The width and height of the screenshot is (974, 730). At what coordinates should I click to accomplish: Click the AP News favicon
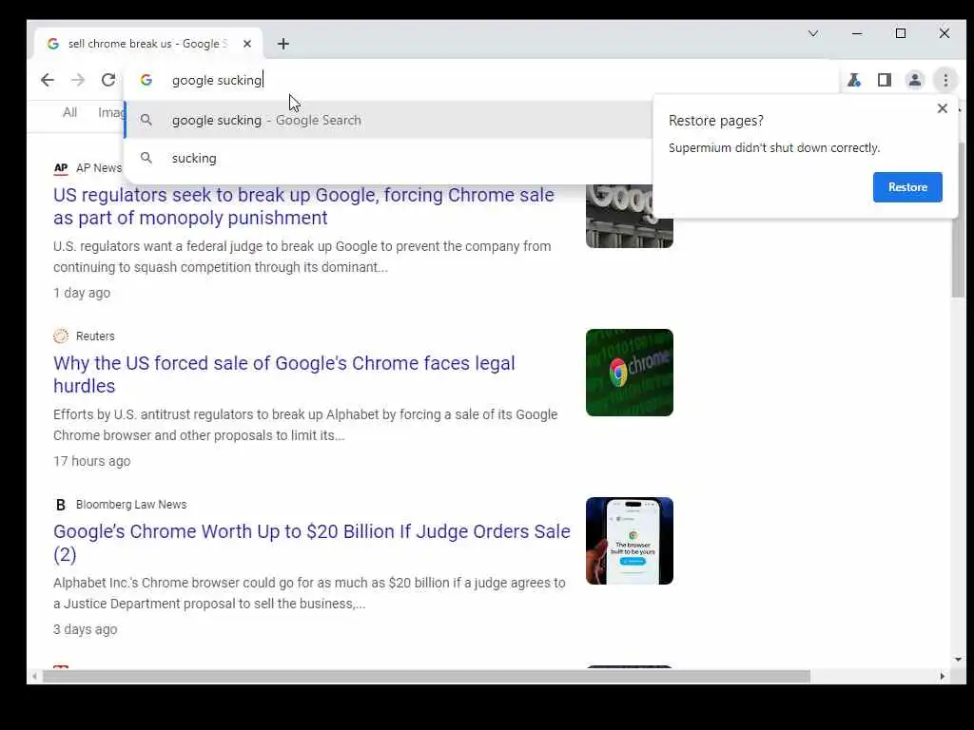coord(60,168)
